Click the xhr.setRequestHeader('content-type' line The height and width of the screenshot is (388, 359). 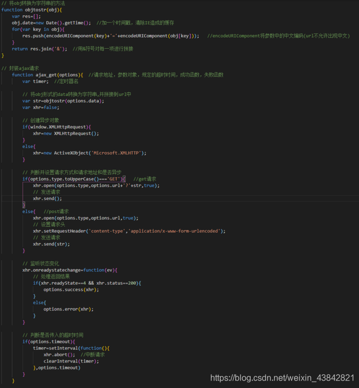point(129,231)
